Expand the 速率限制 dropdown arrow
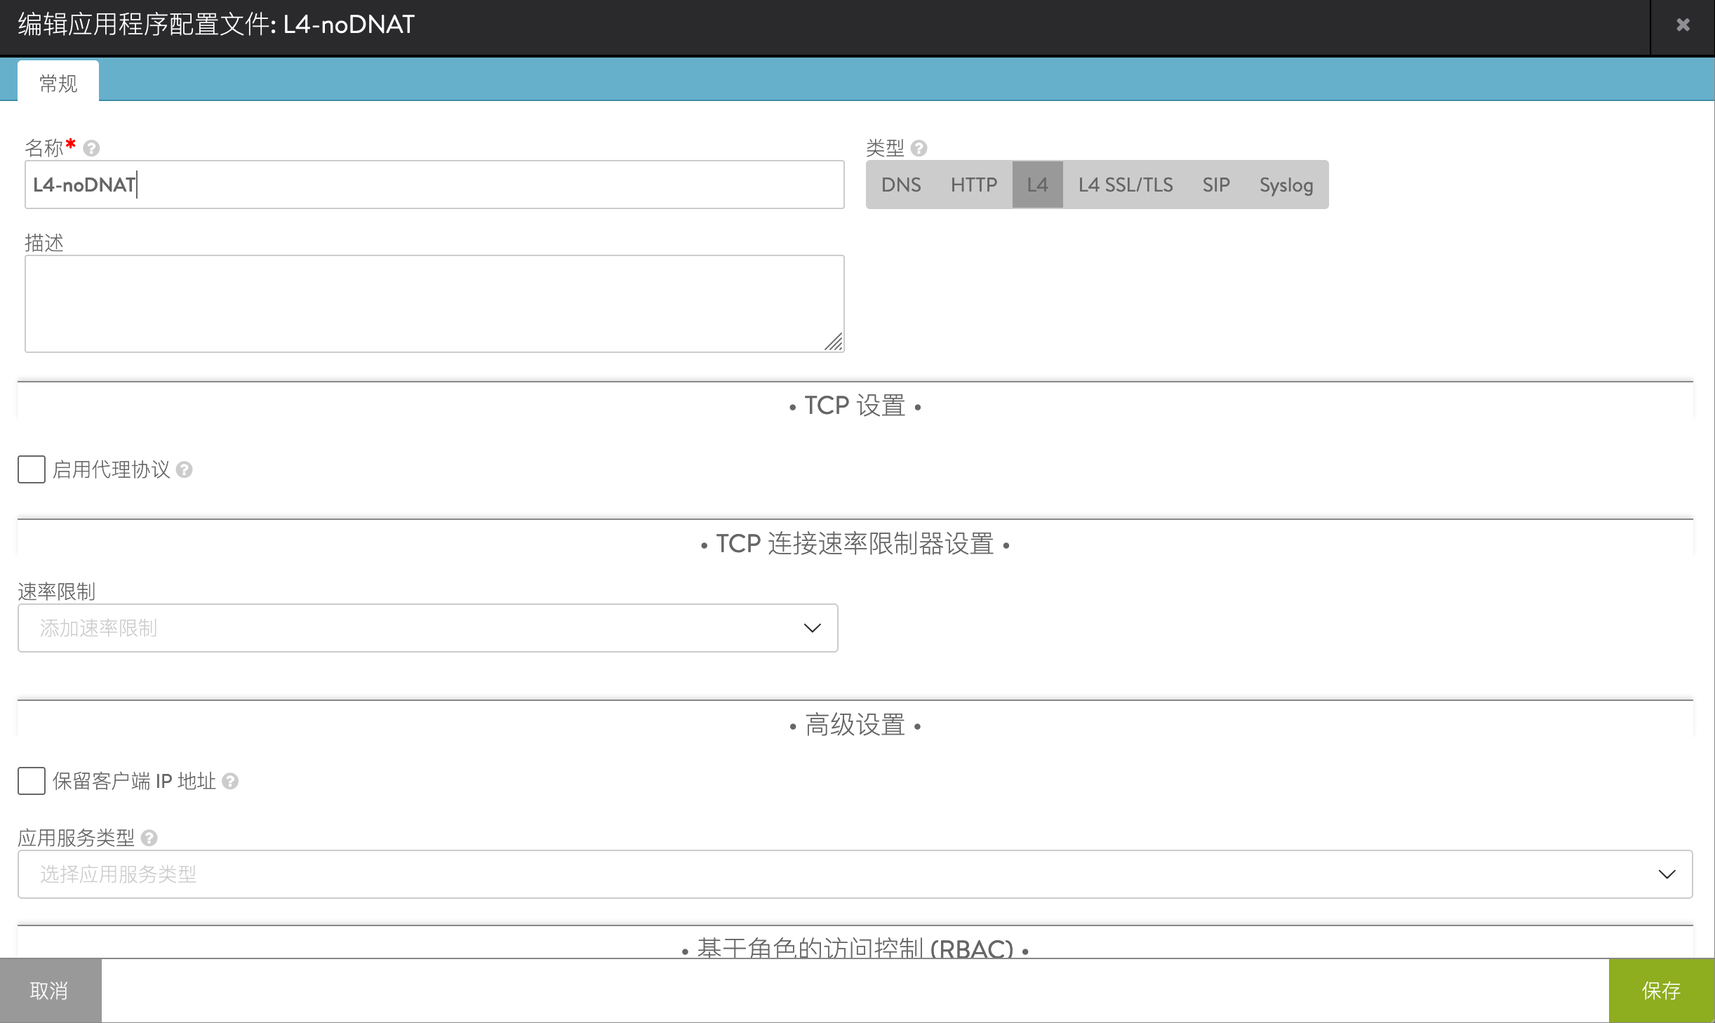The image size is (1715, 1023). [812, 628]
